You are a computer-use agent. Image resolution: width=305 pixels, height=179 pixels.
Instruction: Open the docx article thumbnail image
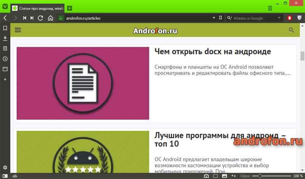83,83
